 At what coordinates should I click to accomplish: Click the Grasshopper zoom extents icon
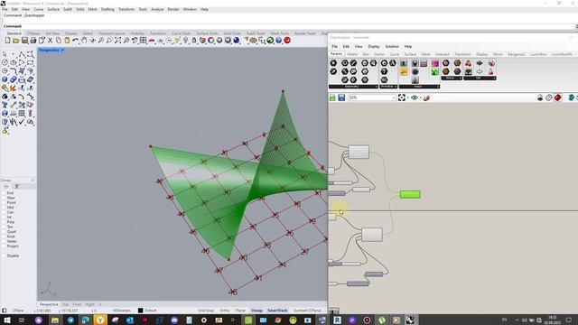402,97
